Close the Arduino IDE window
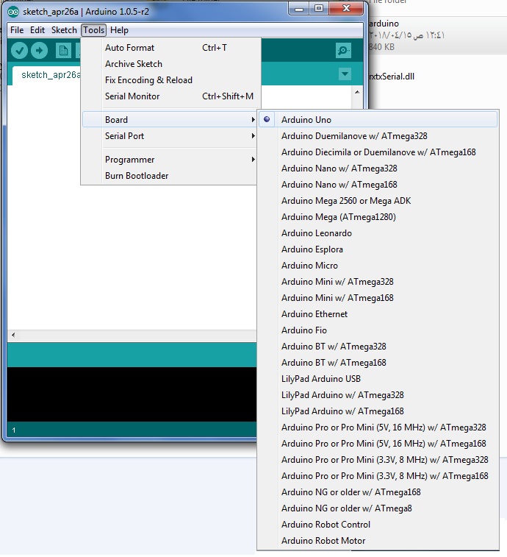The height and width of the screenshot is (557, 507). [x=346, y=9]
